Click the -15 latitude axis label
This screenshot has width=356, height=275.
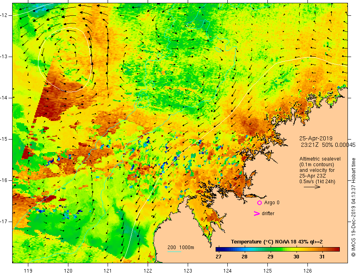4,139
